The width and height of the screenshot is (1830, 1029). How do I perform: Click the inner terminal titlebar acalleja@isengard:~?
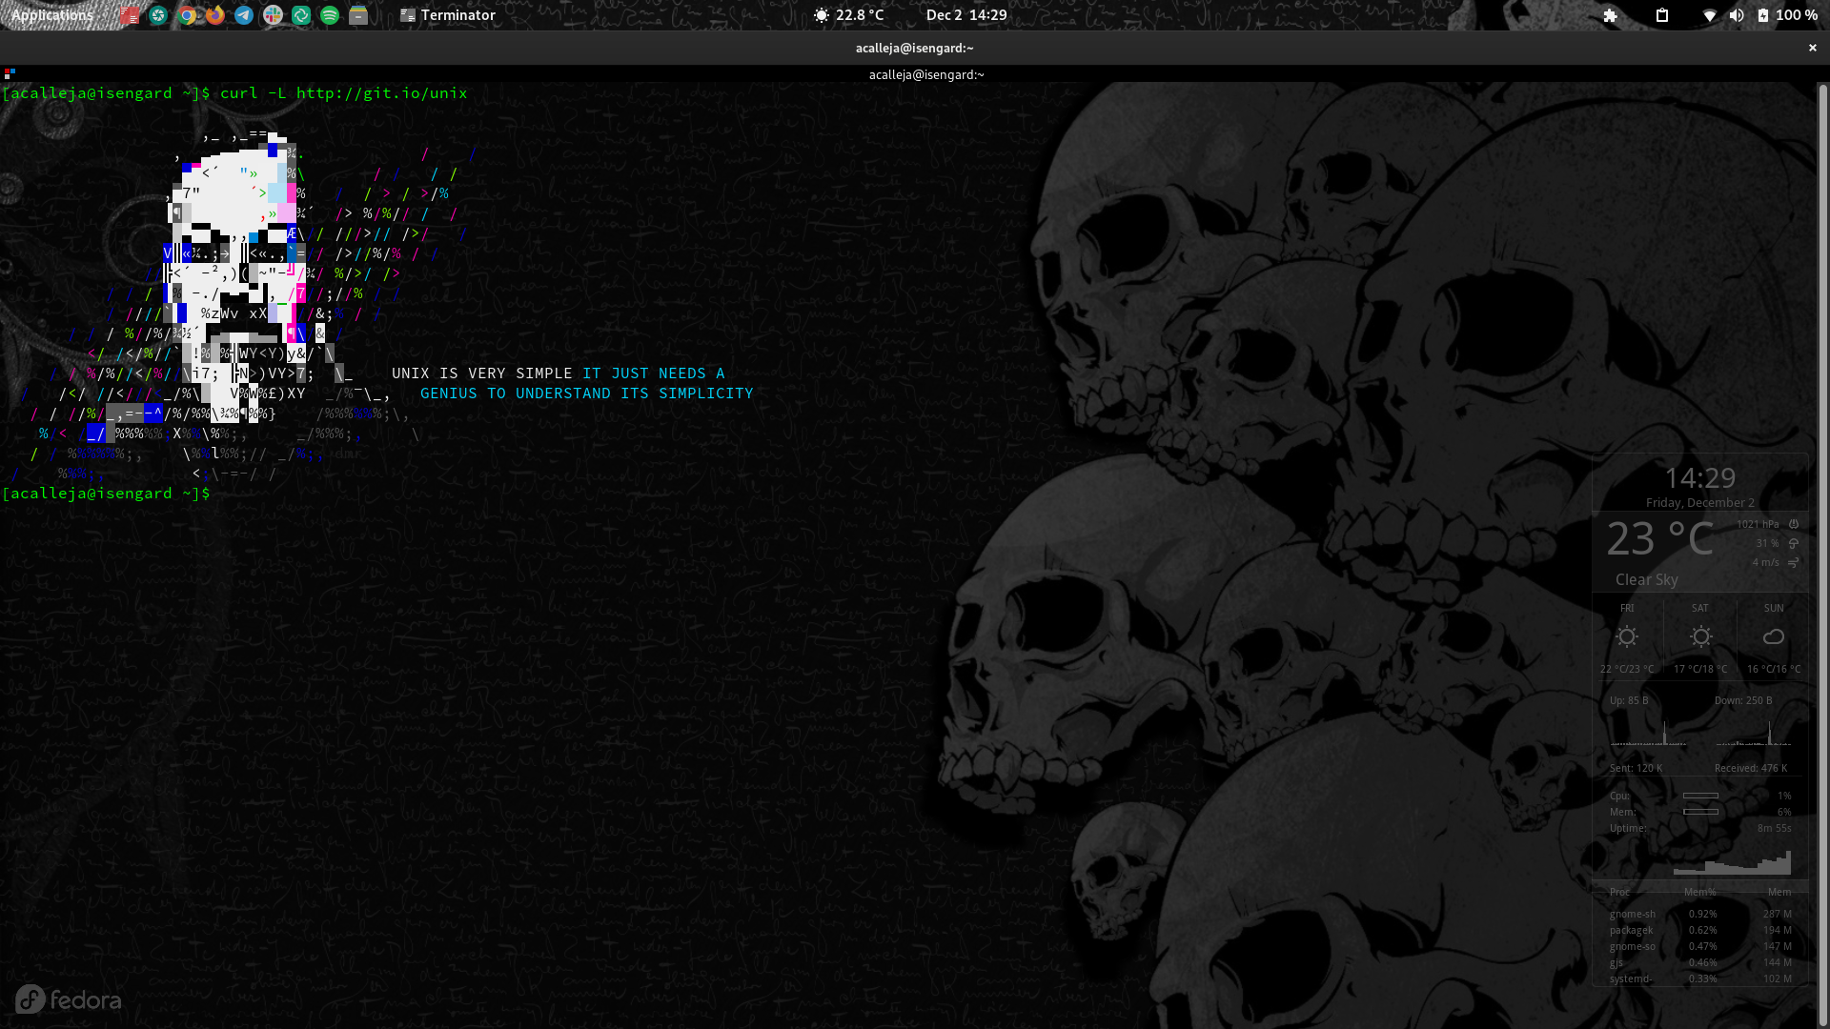click(926, 74)
